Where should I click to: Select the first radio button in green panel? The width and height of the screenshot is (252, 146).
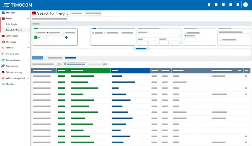(35, 33)
